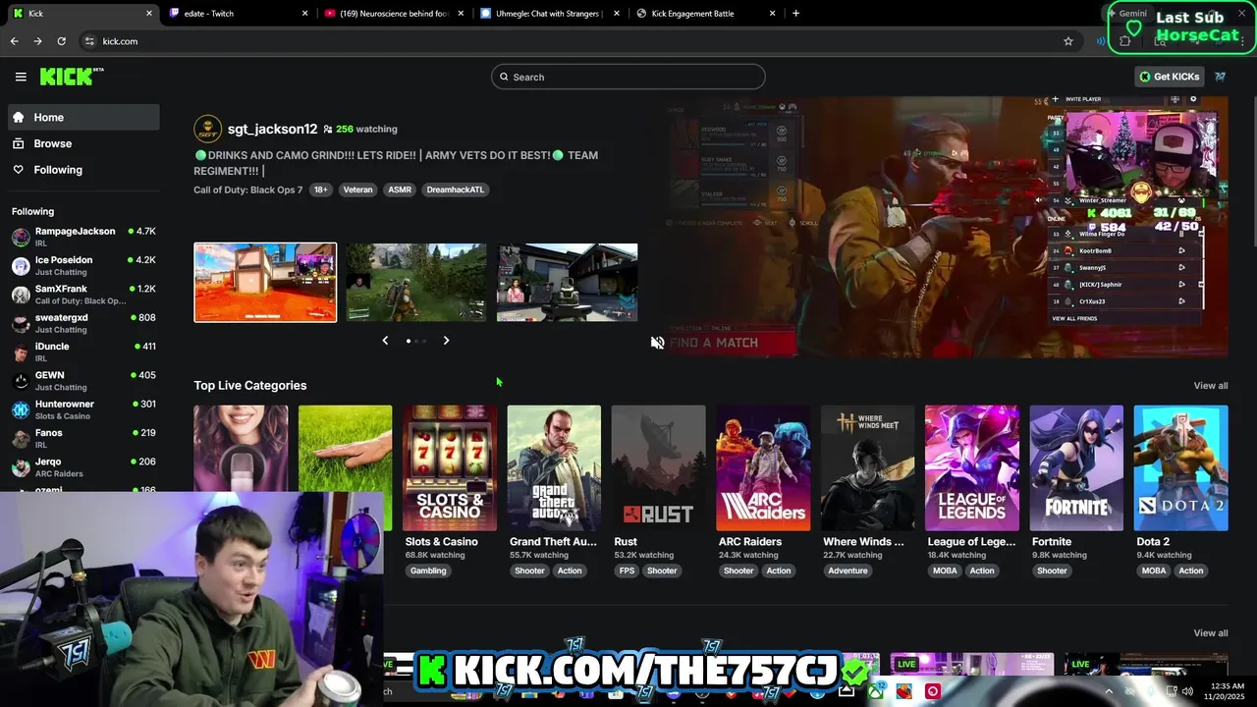Click the Gambling tag under Slots & Casino
The image size is (1257, 707).
point(428,571)
